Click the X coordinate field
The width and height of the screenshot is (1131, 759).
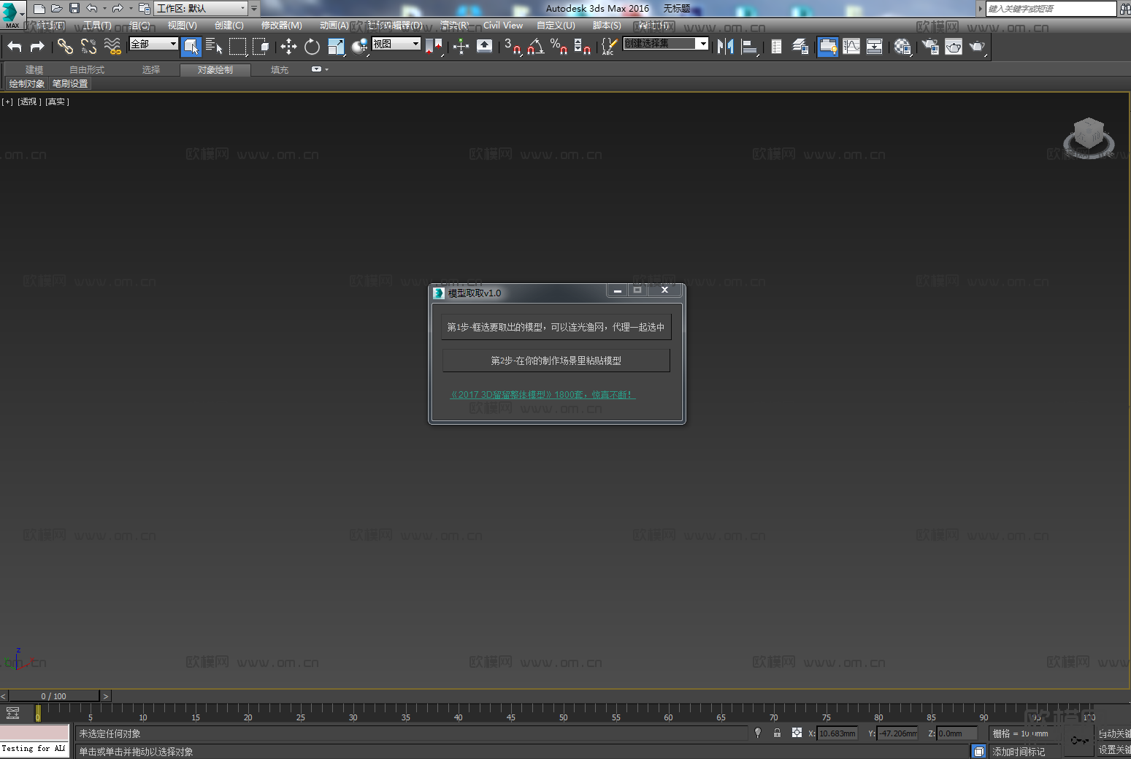[x=837, y=733]
